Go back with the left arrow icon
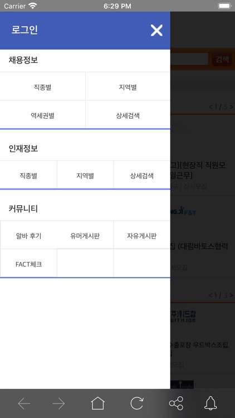The width and height of the screenshot is (235, 418). (24, 404)
